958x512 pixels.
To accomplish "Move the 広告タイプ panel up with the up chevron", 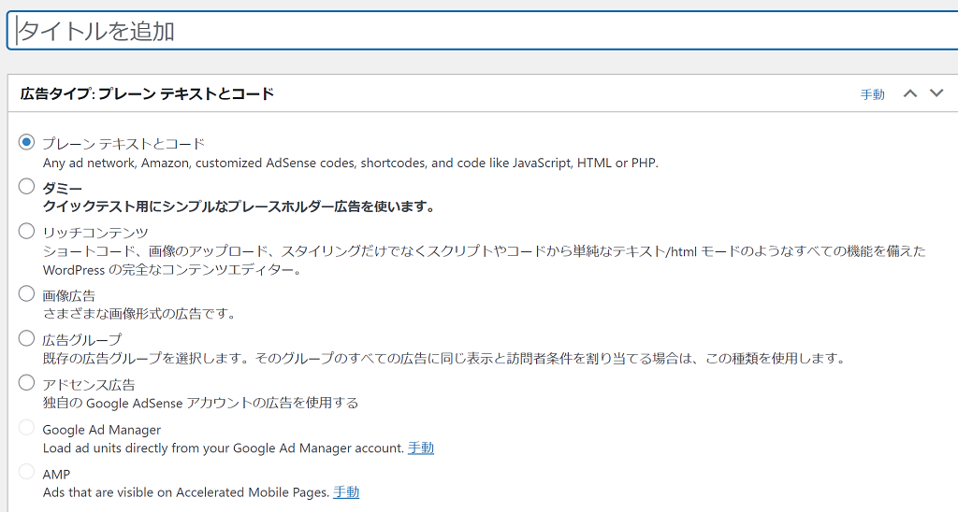I will coord(909,93).
